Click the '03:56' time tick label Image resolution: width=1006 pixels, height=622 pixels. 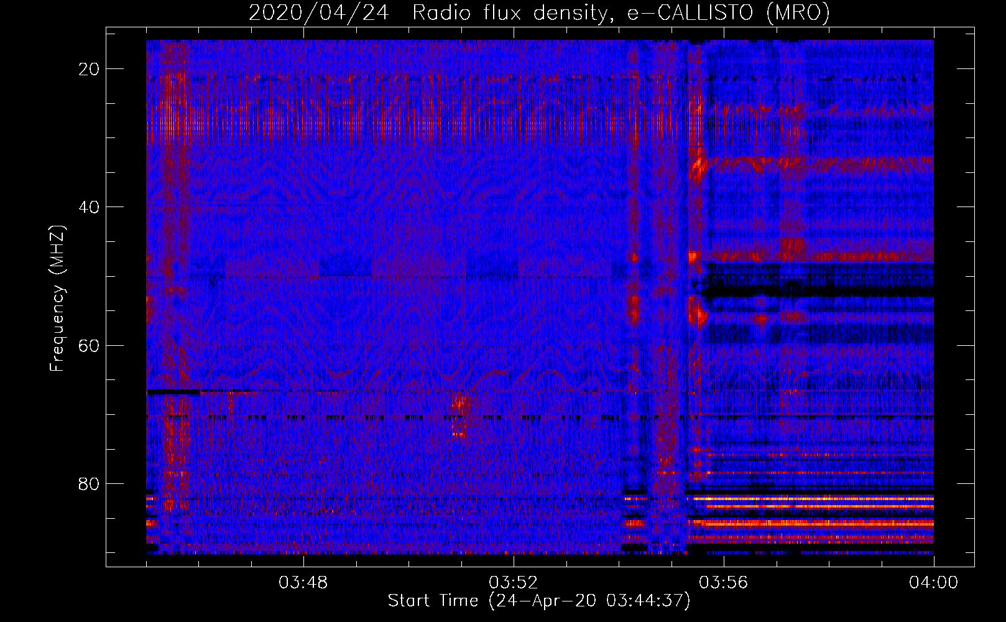click(724, 583)
